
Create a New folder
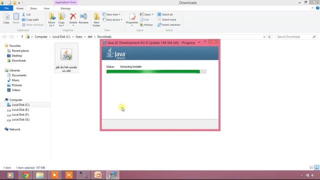pos(96,19)
